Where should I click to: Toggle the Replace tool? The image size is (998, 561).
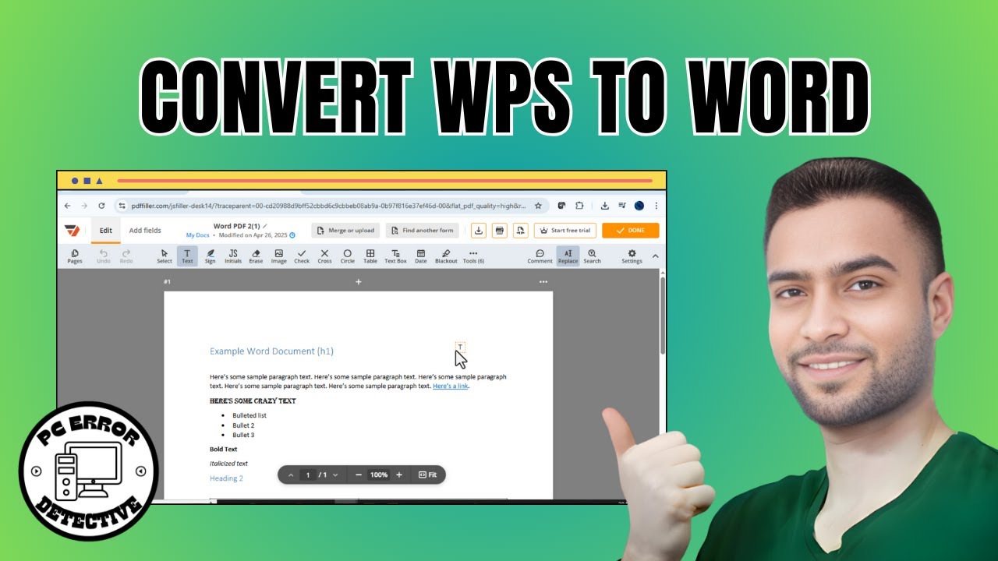[568, 256]
